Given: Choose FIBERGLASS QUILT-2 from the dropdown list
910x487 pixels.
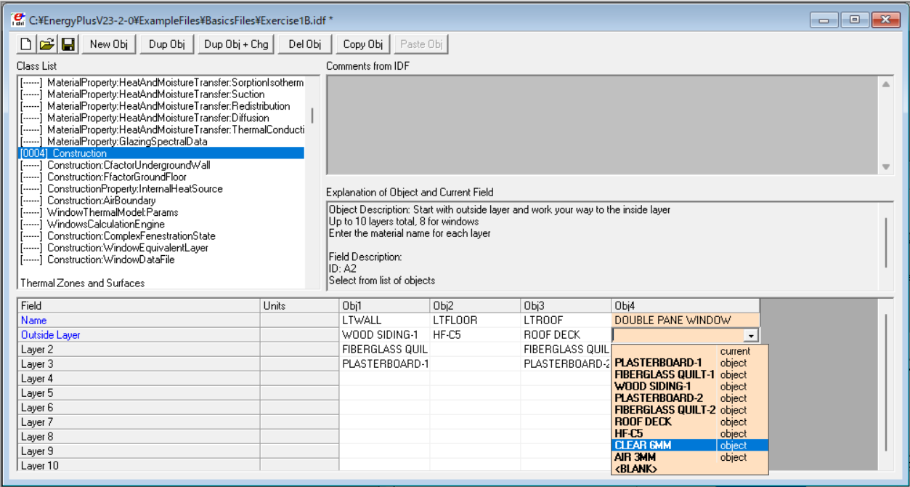Looking at the screenshot, I should point(690,410).
